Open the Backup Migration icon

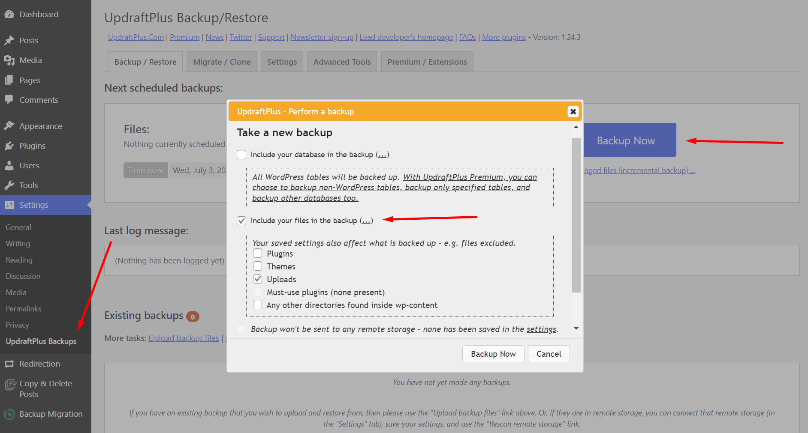pos(9,413)
